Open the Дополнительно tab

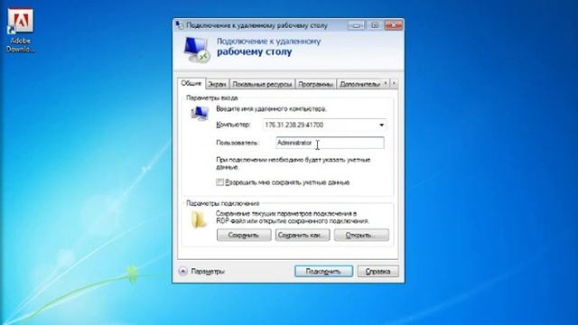point(359,84)
